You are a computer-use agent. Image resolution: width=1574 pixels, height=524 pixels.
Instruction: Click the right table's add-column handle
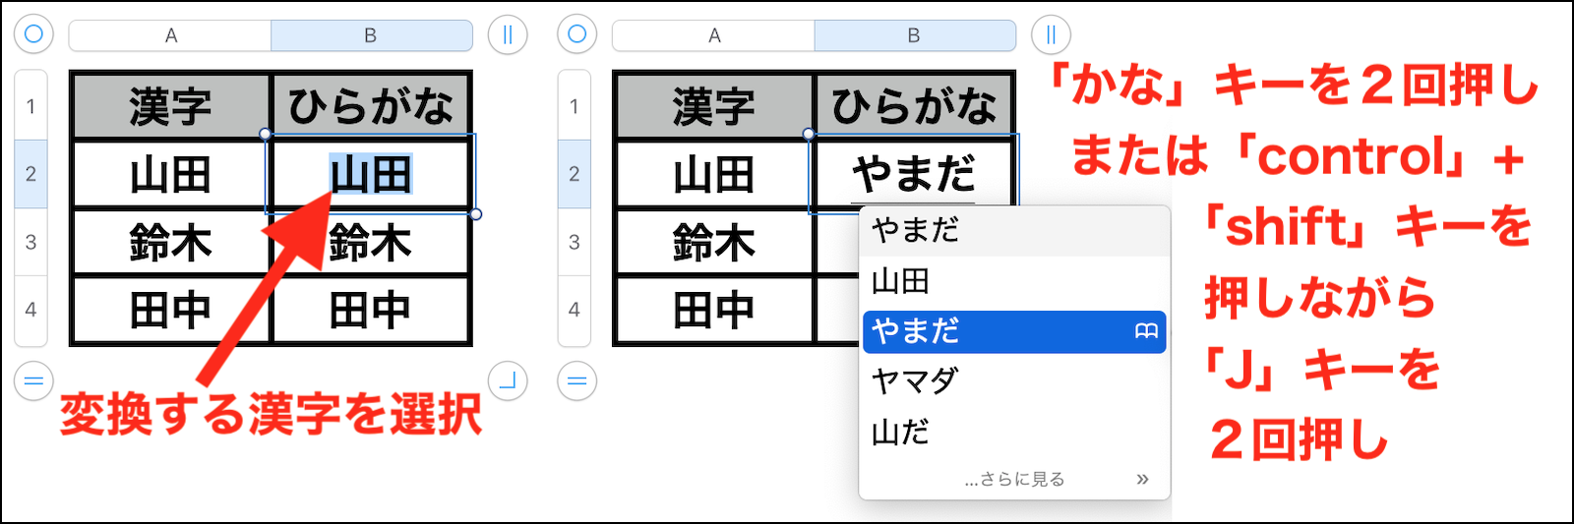(1051, 34)
